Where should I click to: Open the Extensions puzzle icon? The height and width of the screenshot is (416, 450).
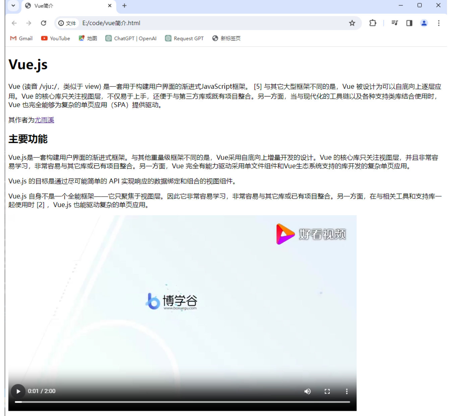pyautogui.click(x=373, y=23)
